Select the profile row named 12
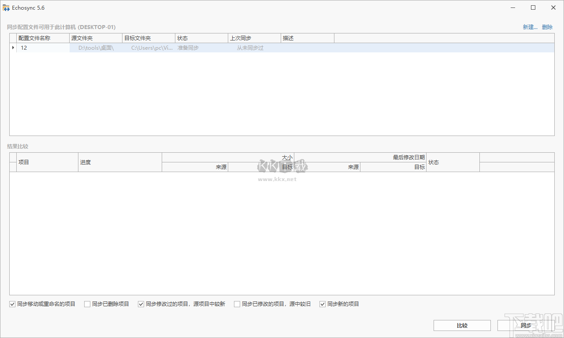 [43, 48]
